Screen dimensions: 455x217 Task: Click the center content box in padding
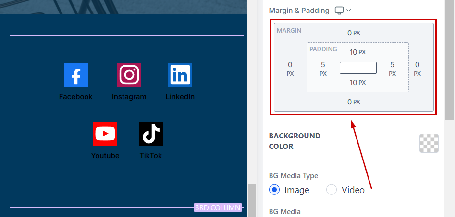pyautogui.click(x=358, y=68)
